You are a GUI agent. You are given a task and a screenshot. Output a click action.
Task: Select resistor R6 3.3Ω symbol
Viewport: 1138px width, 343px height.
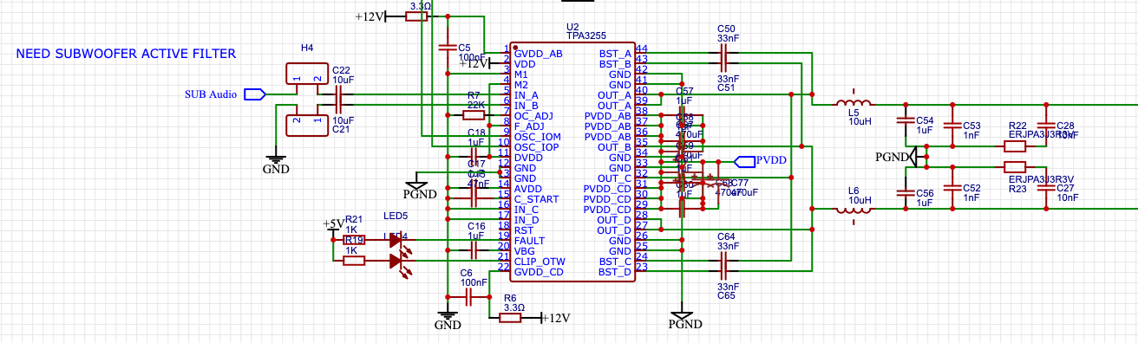point(511,318)
